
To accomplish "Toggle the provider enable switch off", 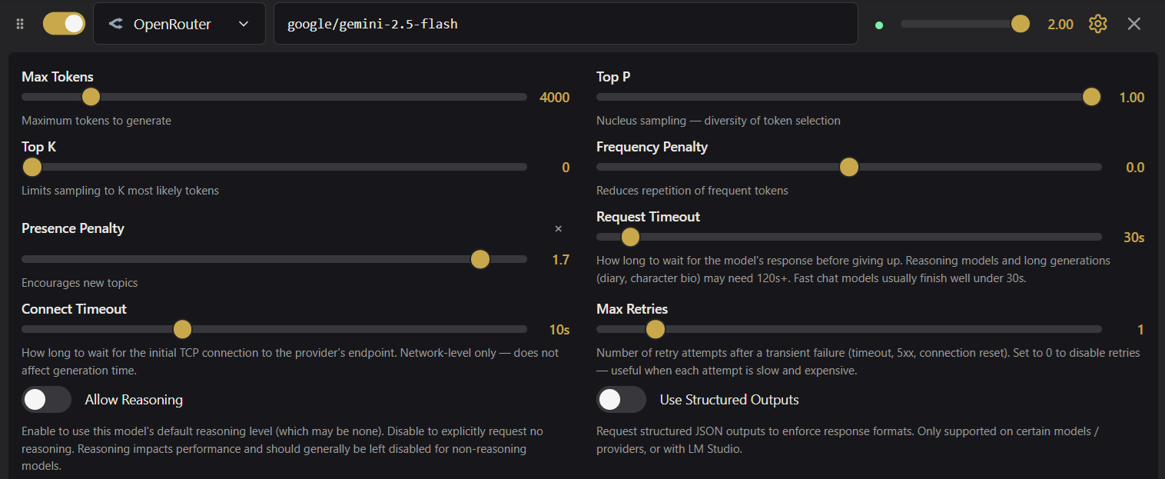I will tap(64, 24).
